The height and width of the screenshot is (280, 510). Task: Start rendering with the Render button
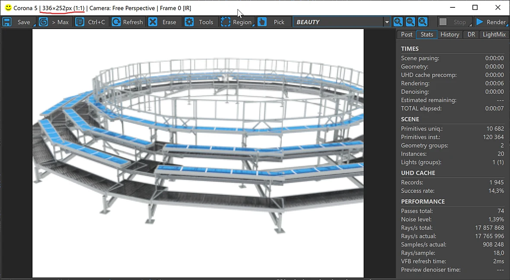(x=491, y=22)
